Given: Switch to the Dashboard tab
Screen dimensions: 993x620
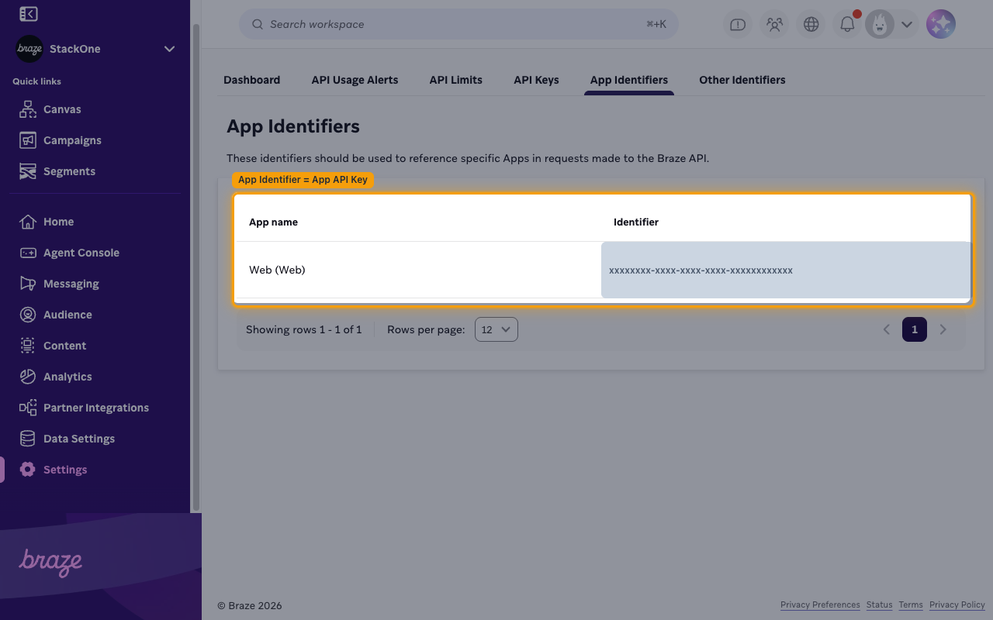Looking at the screenshot, I should click(251, 80).
